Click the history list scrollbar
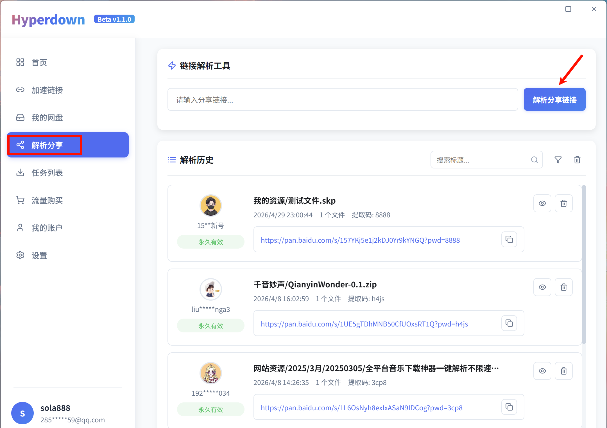607x428 pixels. tap(584, 264)
